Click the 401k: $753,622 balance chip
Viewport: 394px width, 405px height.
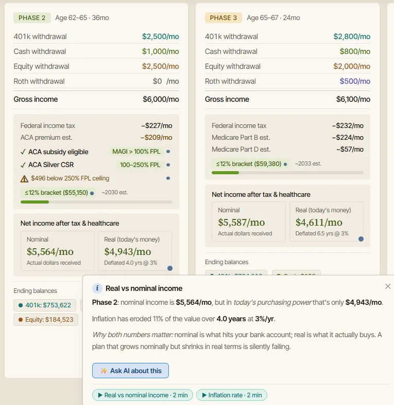pyautogui.click(x=45, y=305)
